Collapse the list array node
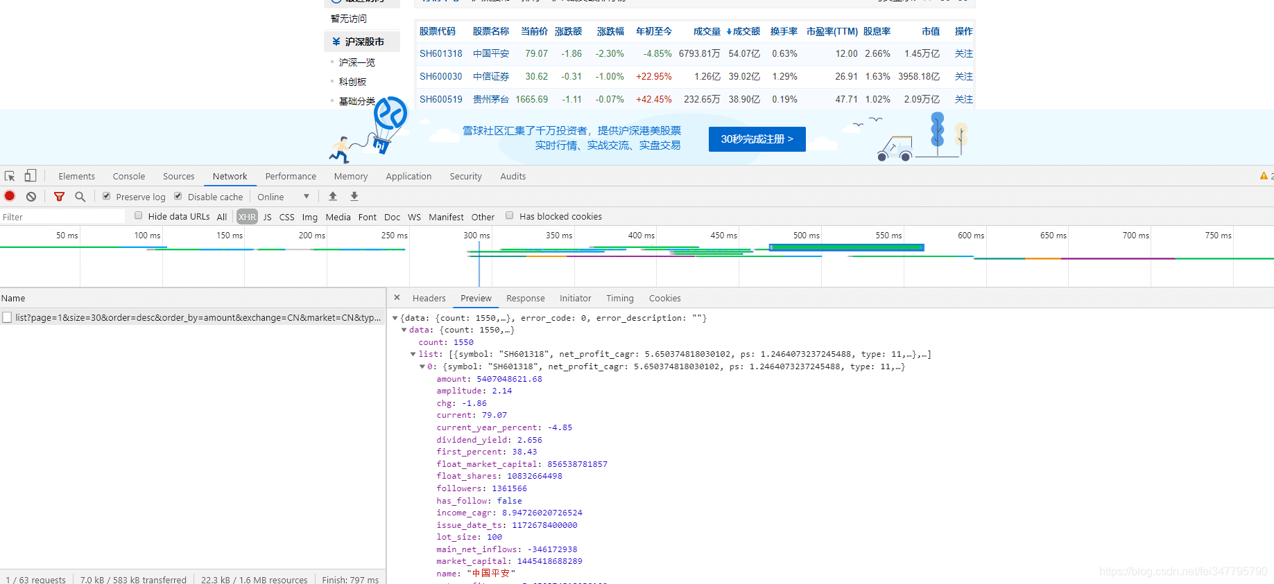This screenshot has width=1274, height=584. [x=413, y=355]
